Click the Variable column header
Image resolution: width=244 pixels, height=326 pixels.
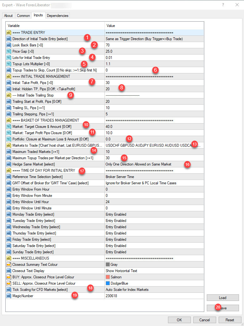(55, 26)
